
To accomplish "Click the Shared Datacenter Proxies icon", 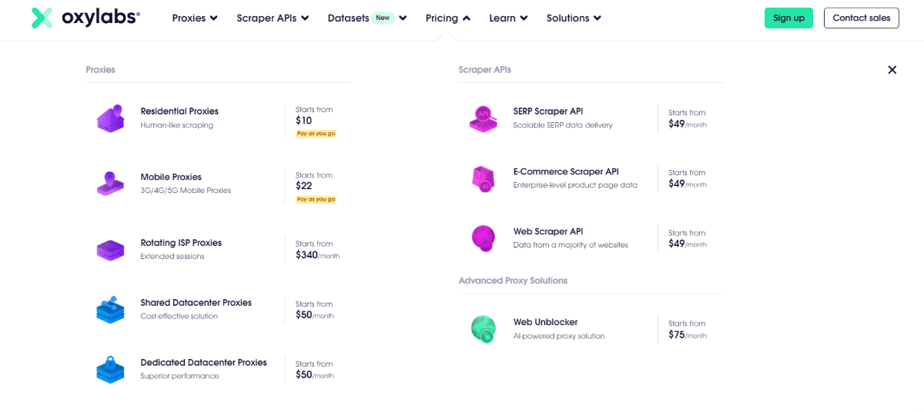I will [x=110, y=309].
